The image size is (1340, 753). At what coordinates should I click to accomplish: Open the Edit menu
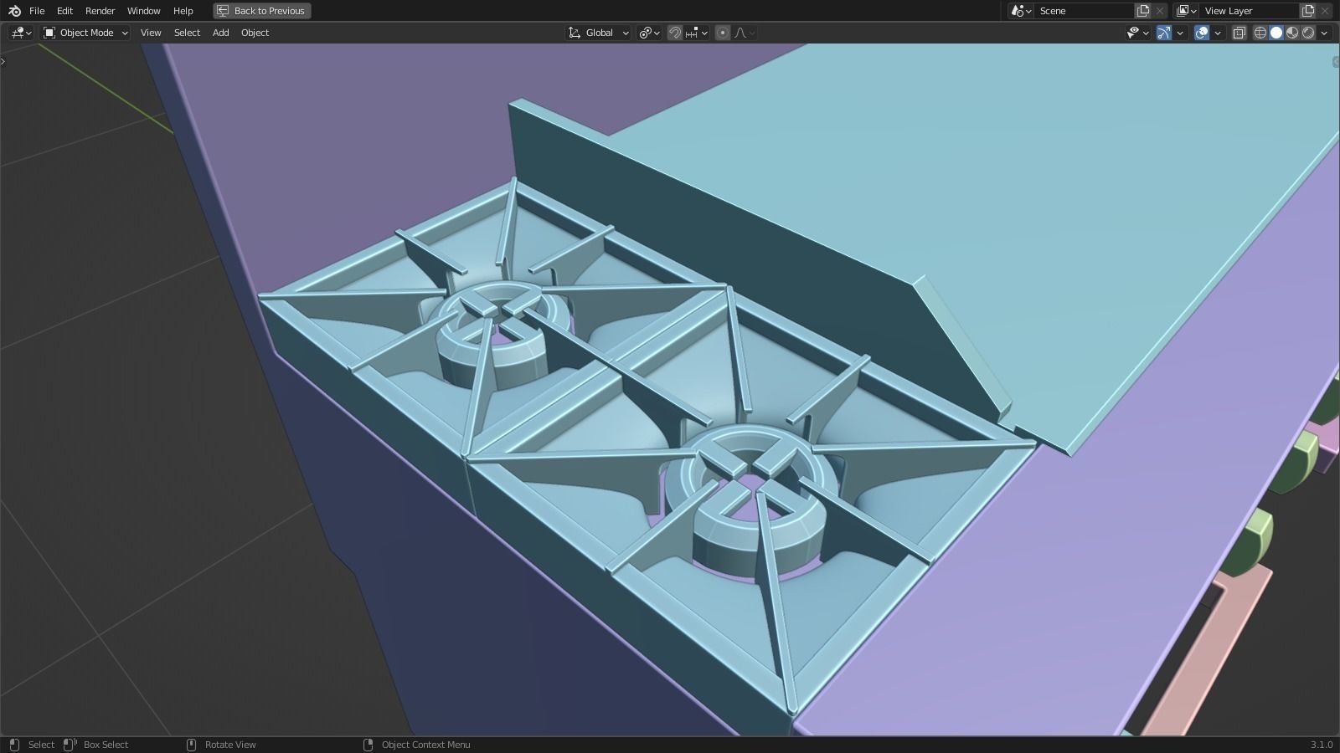pos(64,11)
